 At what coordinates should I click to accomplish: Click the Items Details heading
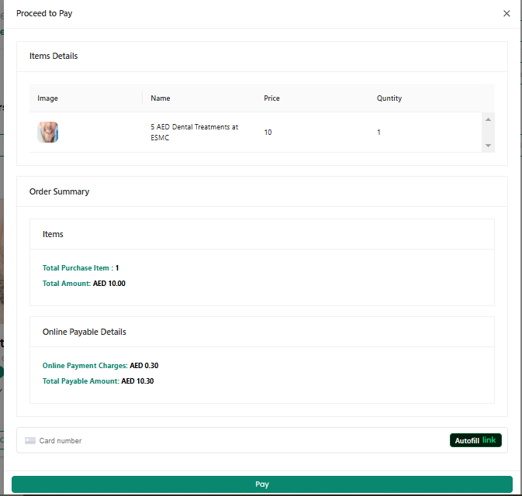(54, 56)
